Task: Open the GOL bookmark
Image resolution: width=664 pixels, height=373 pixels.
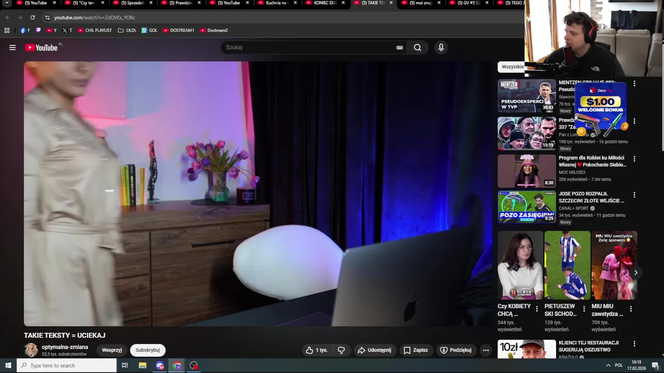Action: 149,31
